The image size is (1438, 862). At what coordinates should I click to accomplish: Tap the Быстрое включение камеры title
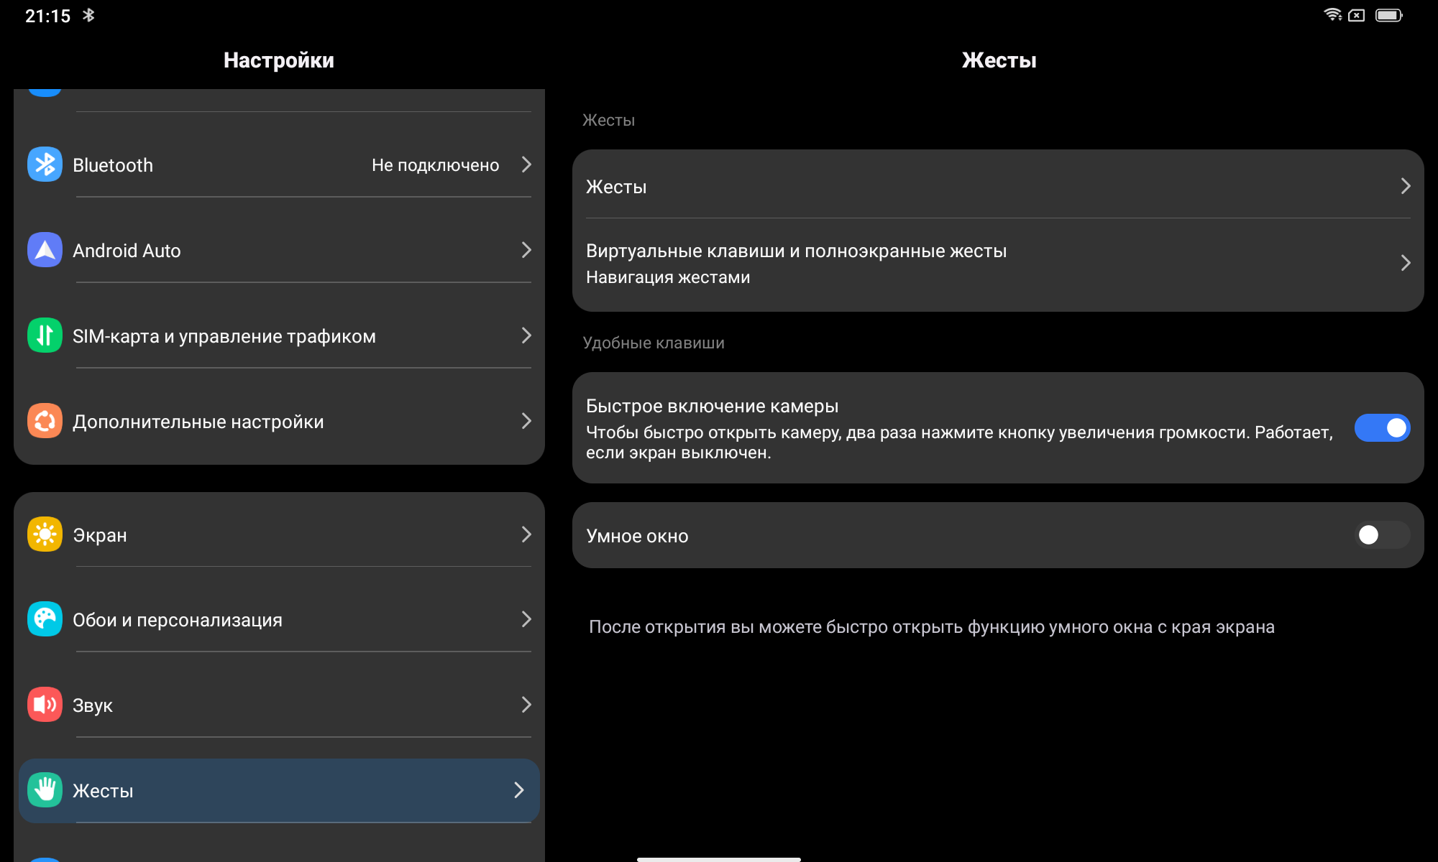[x=712, y=406]
